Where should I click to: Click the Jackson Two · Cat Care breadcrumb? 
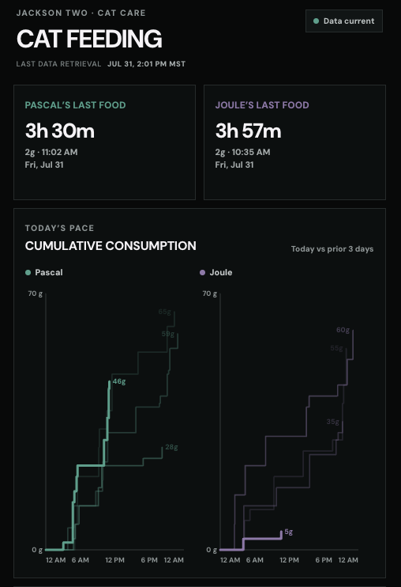81,13
